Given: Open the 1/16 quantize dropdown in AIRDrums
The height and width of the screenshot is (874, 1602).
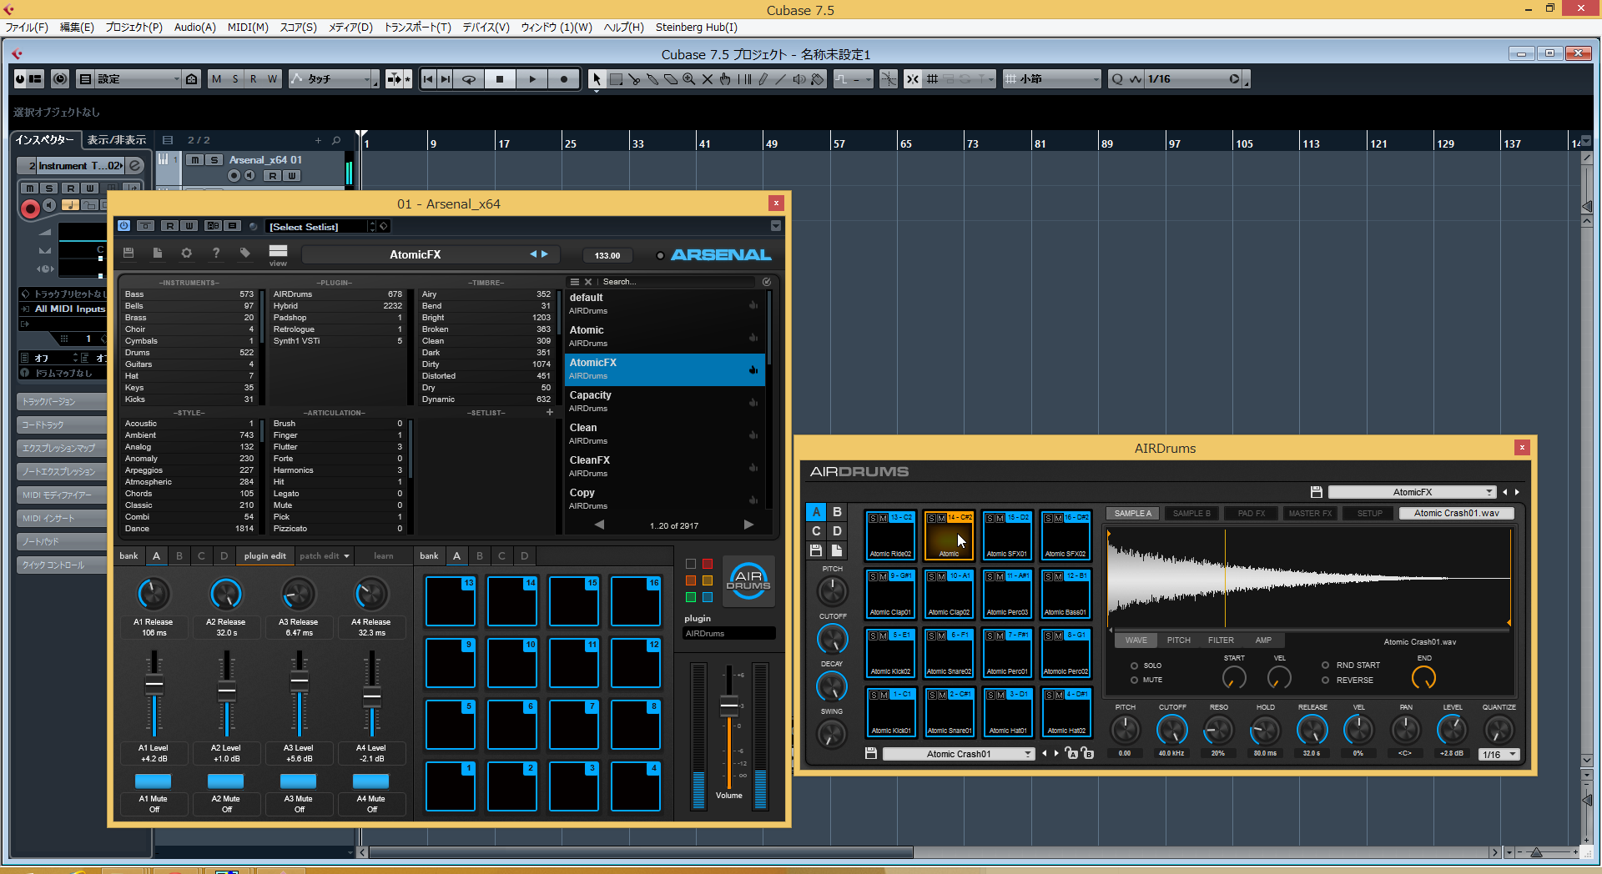Looking at the screenshot, I should pyautogui.click(x=1499, y=754).
